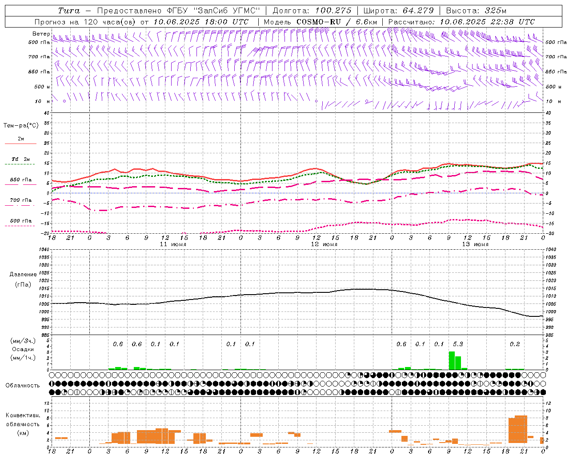Click the "12 июня" date label
Screen dimensions: 569x455
click(x=324, y=244)
